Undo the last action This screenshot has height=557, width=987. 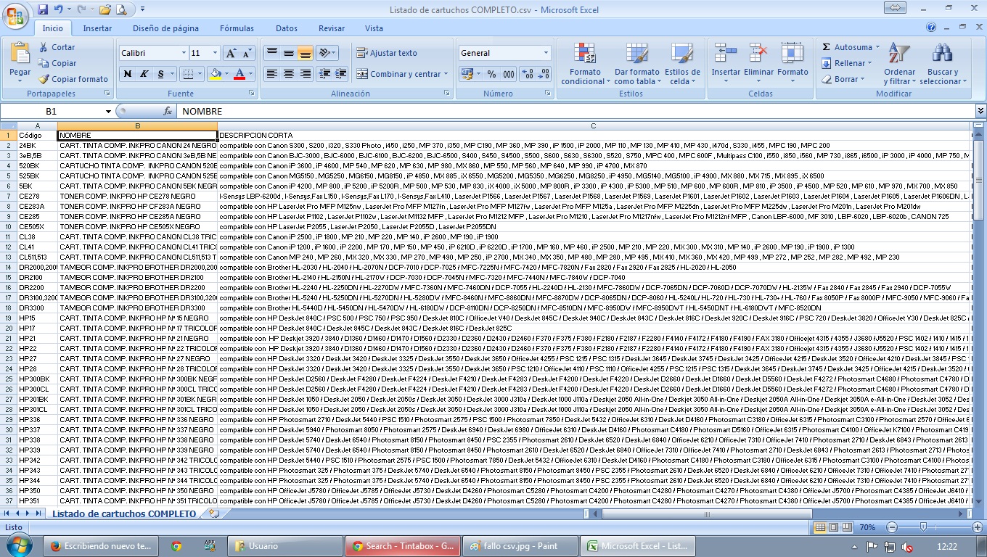59,9
